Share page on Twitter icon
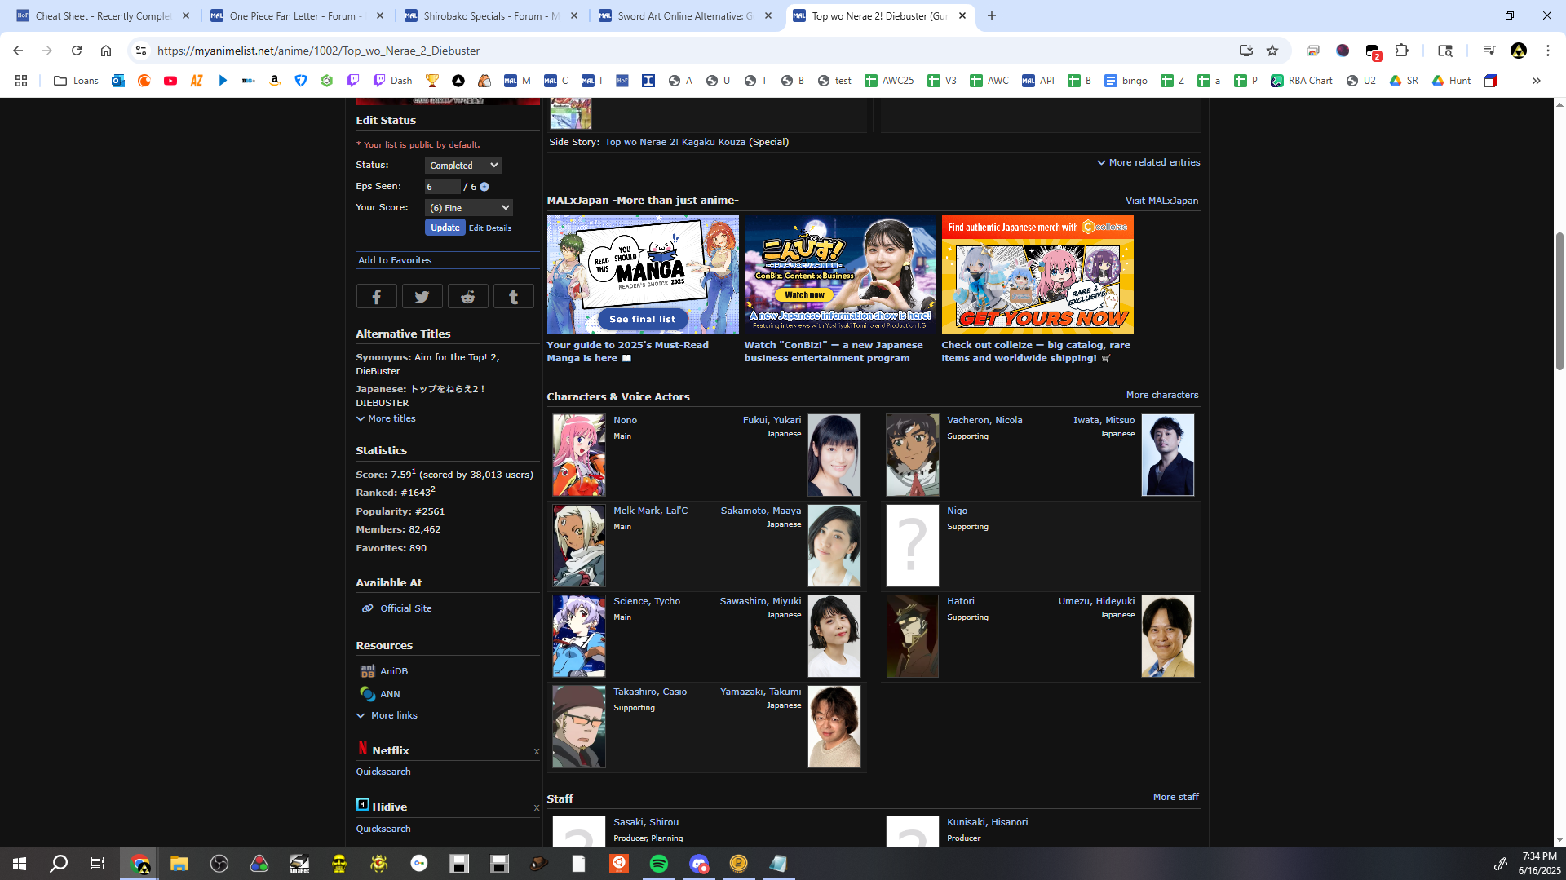Image resolution: width=1566 pixels, height=880 pixels. point(422,297)
